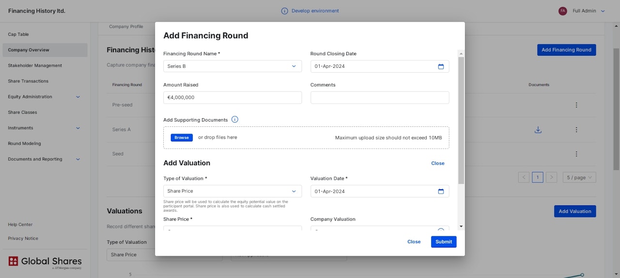Open the Pre-seed row actions menu
Viewport: 620px width, 278px height.
(576, 105)
